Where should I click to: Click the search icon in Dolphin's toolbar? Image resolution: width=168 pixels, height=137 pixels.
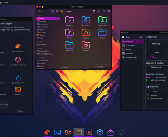click(x=104, y=11)
